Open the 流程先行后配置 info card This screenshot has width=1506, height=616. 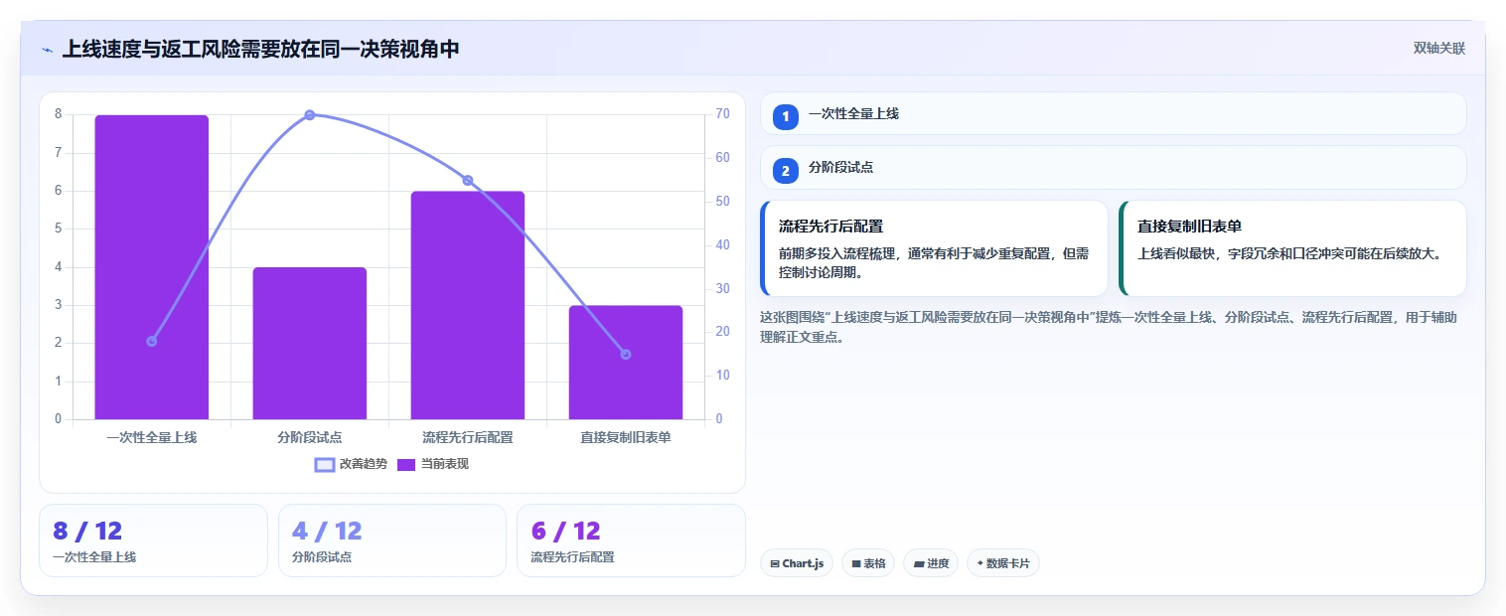tap(934, 248)
